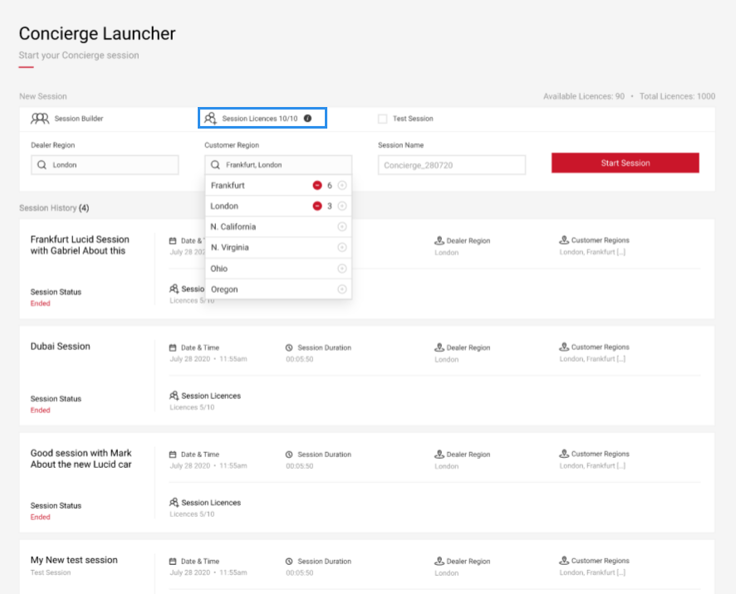Add Oregon region with plus icon
This screenshot has height=594, width=736.
tap(342, 290)
